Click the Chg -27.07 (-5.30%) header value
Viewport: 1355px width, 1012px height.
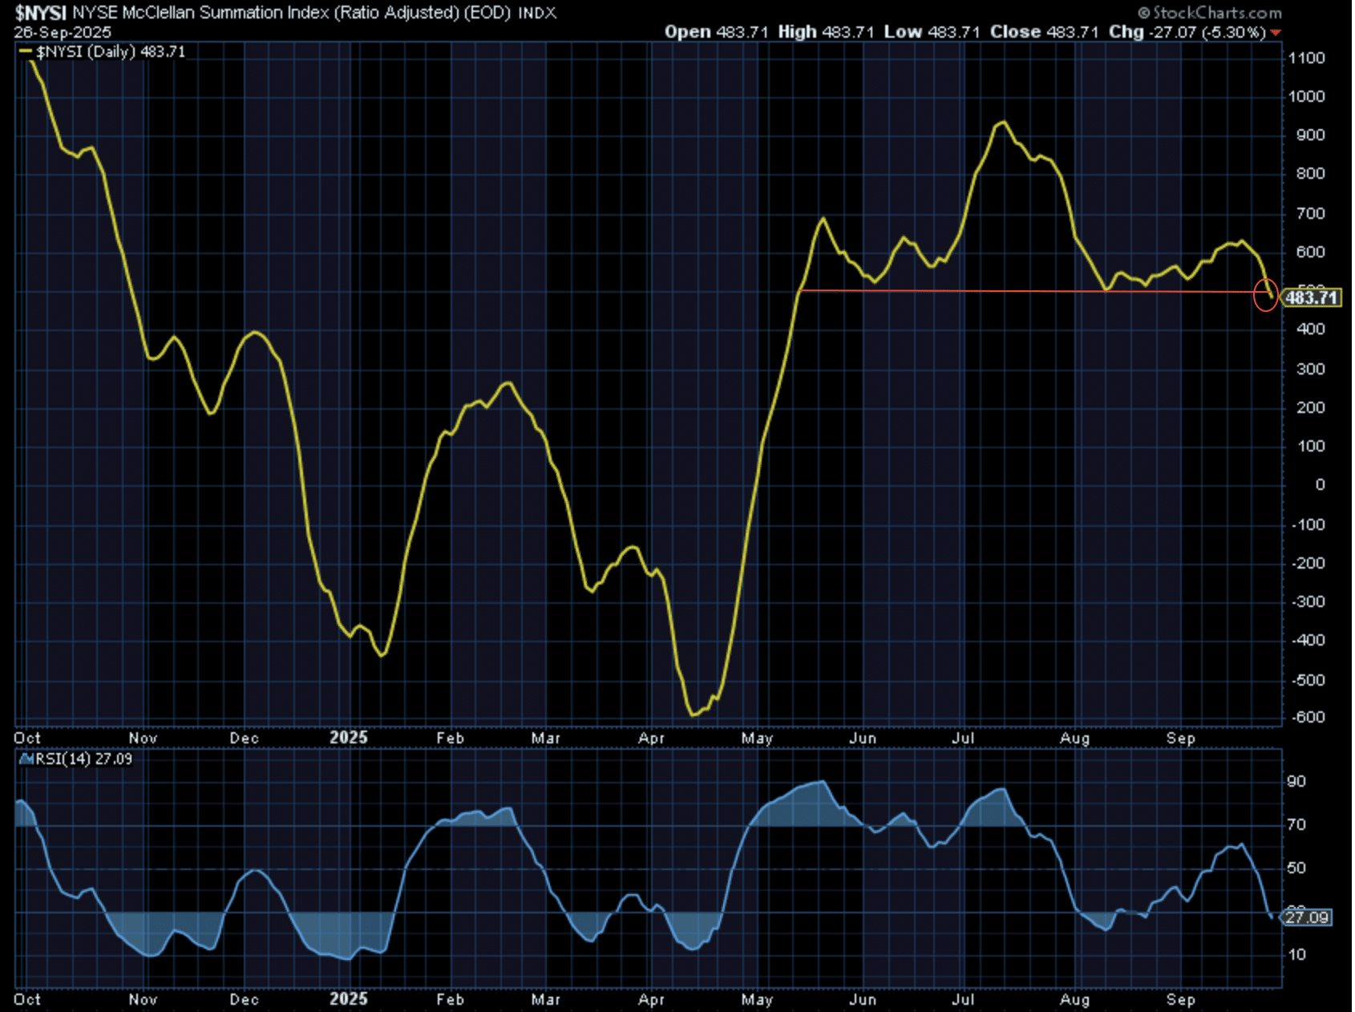point(1187,32)
